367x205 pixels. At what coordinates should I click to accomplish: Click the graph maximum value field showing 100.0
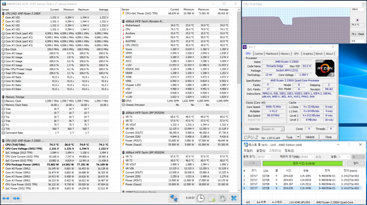[357, 9]
